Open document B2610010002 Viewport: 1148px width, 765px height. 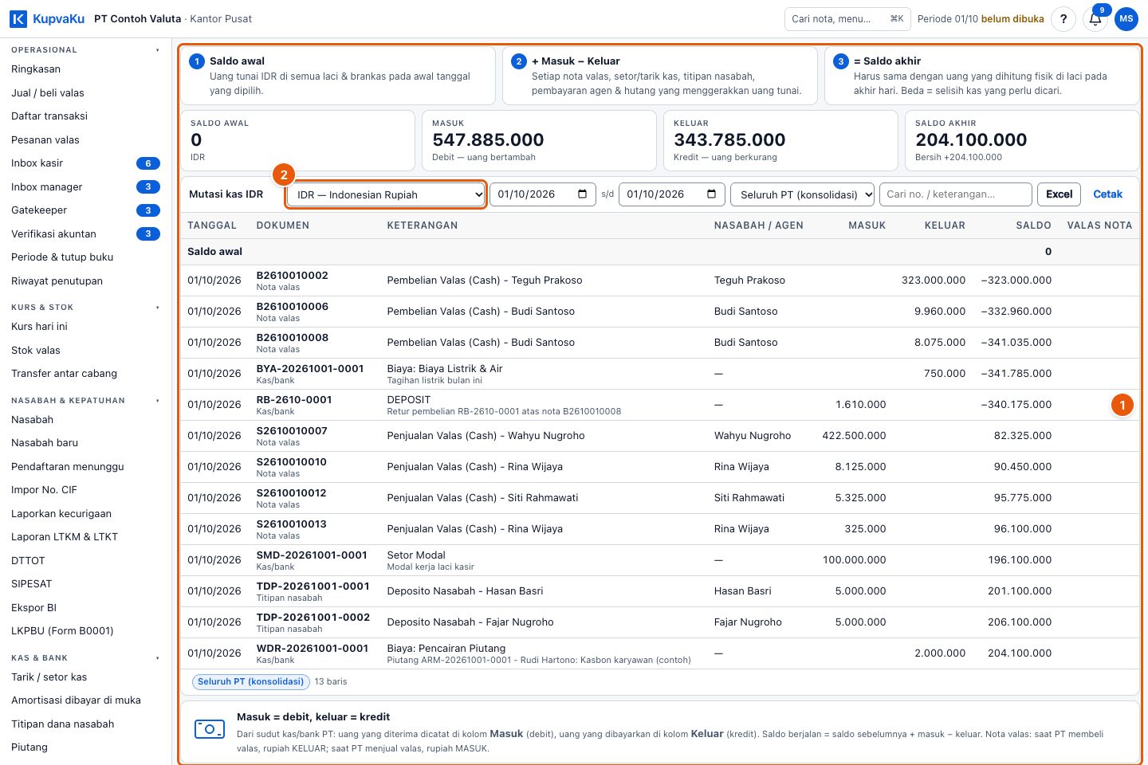coord(292,276)
